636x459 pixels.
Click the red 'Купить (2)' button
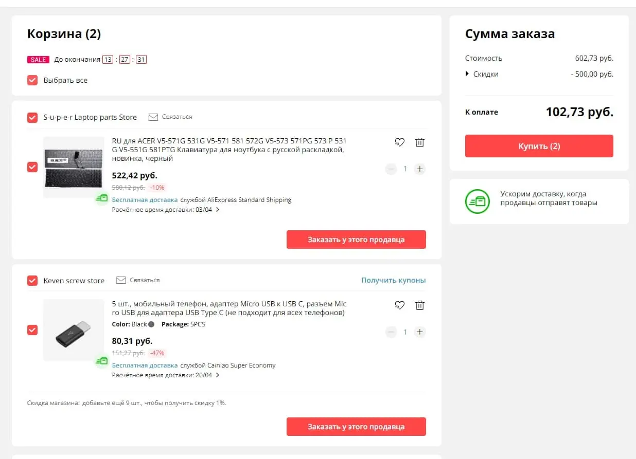tap(539, 146)
